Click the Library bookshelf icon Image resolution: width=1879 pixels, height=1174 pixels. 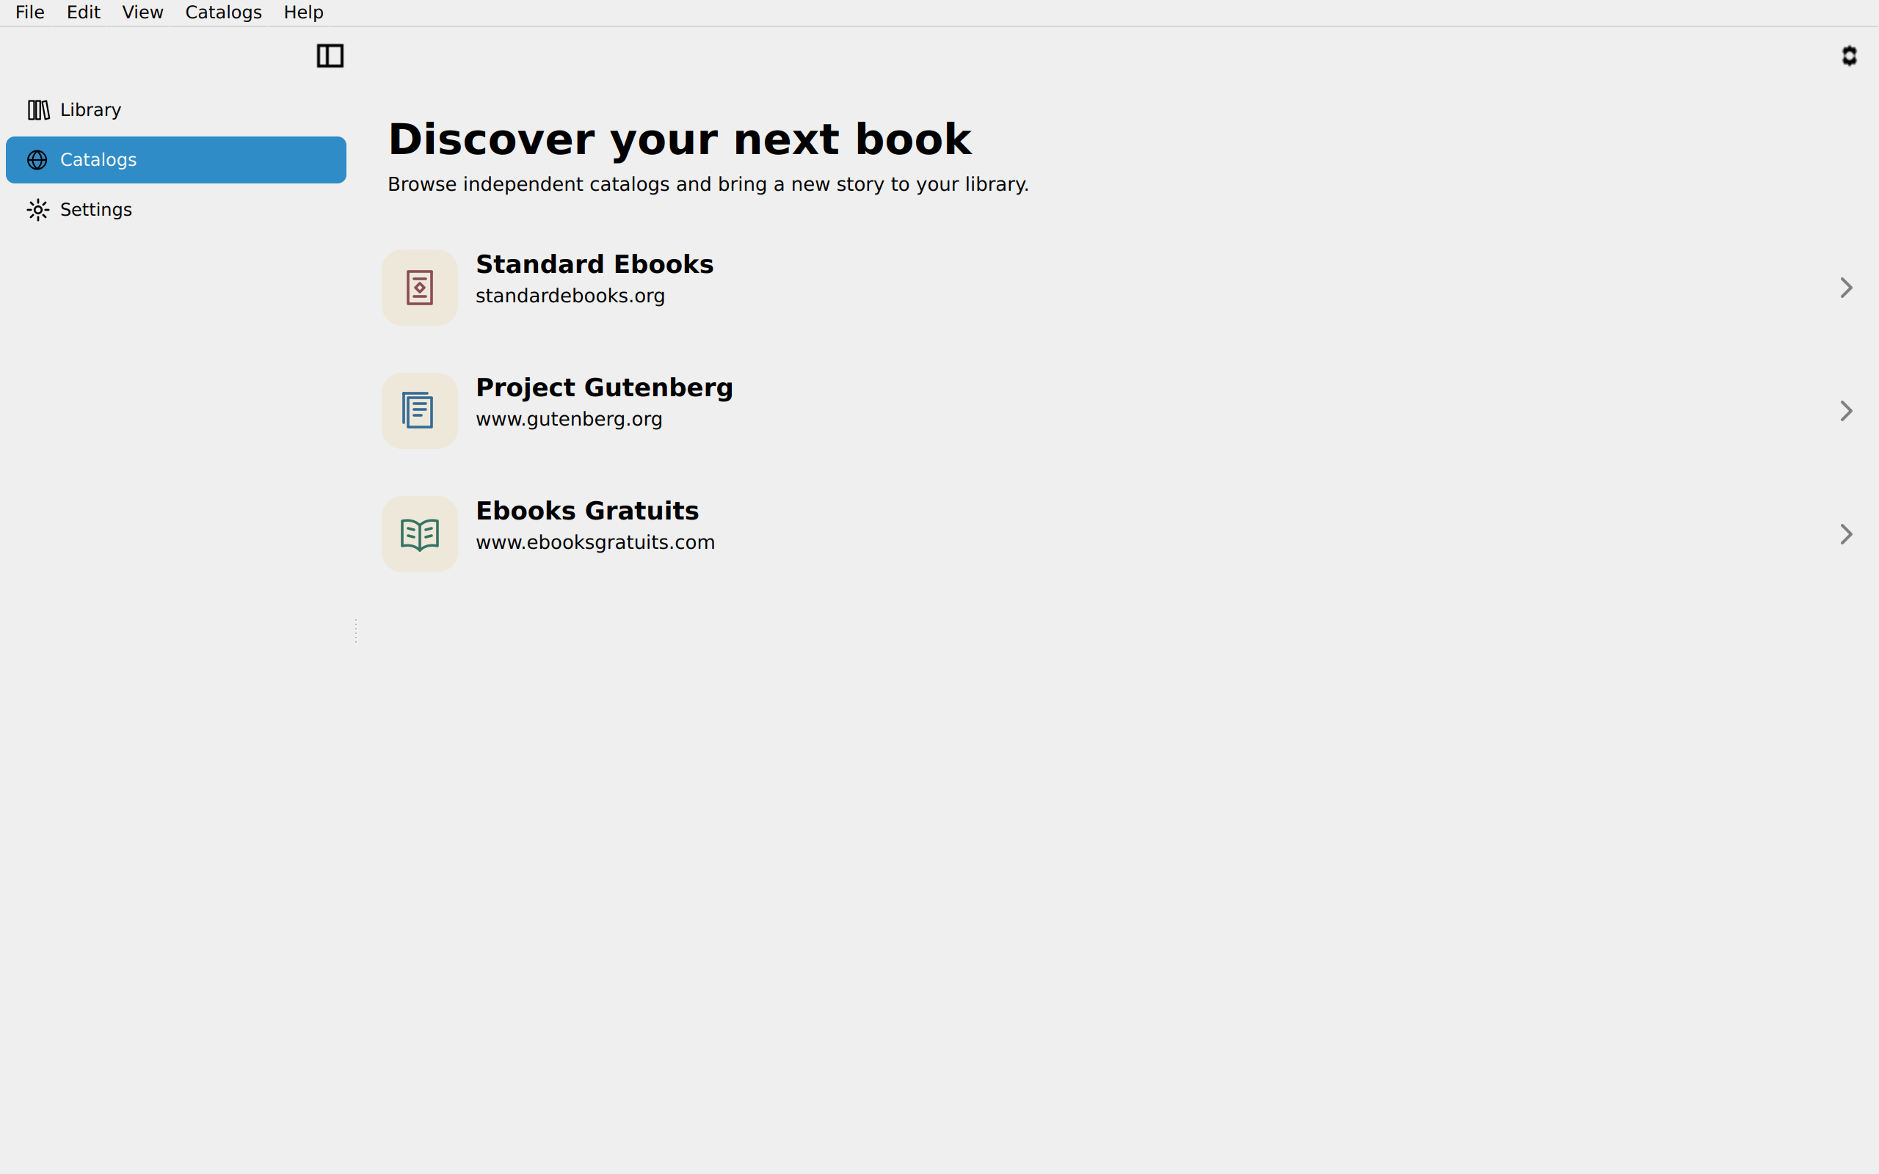(38, 110)
